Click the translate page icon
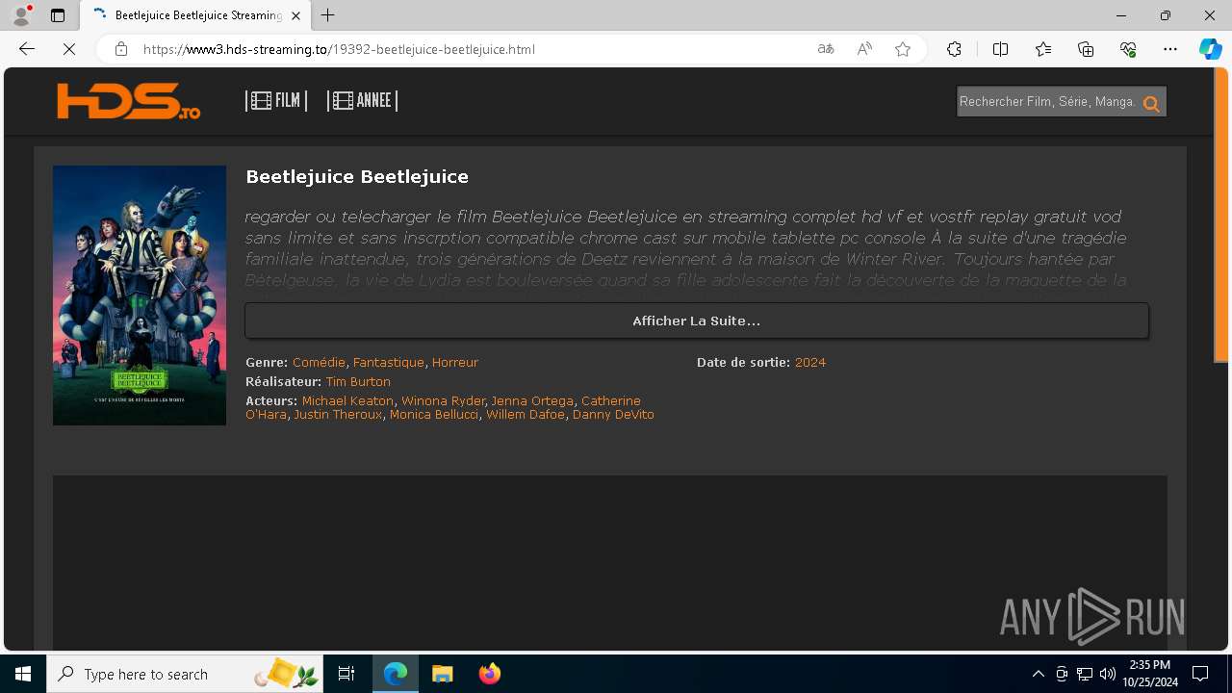1232x693 pixels. (x=825, y=49)
